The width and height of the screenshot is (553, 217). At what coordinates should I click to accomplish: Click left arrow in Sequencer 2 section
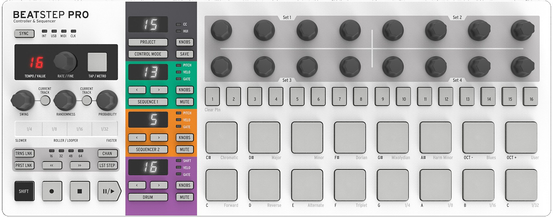pyautogui.click(x=137, y=138)
